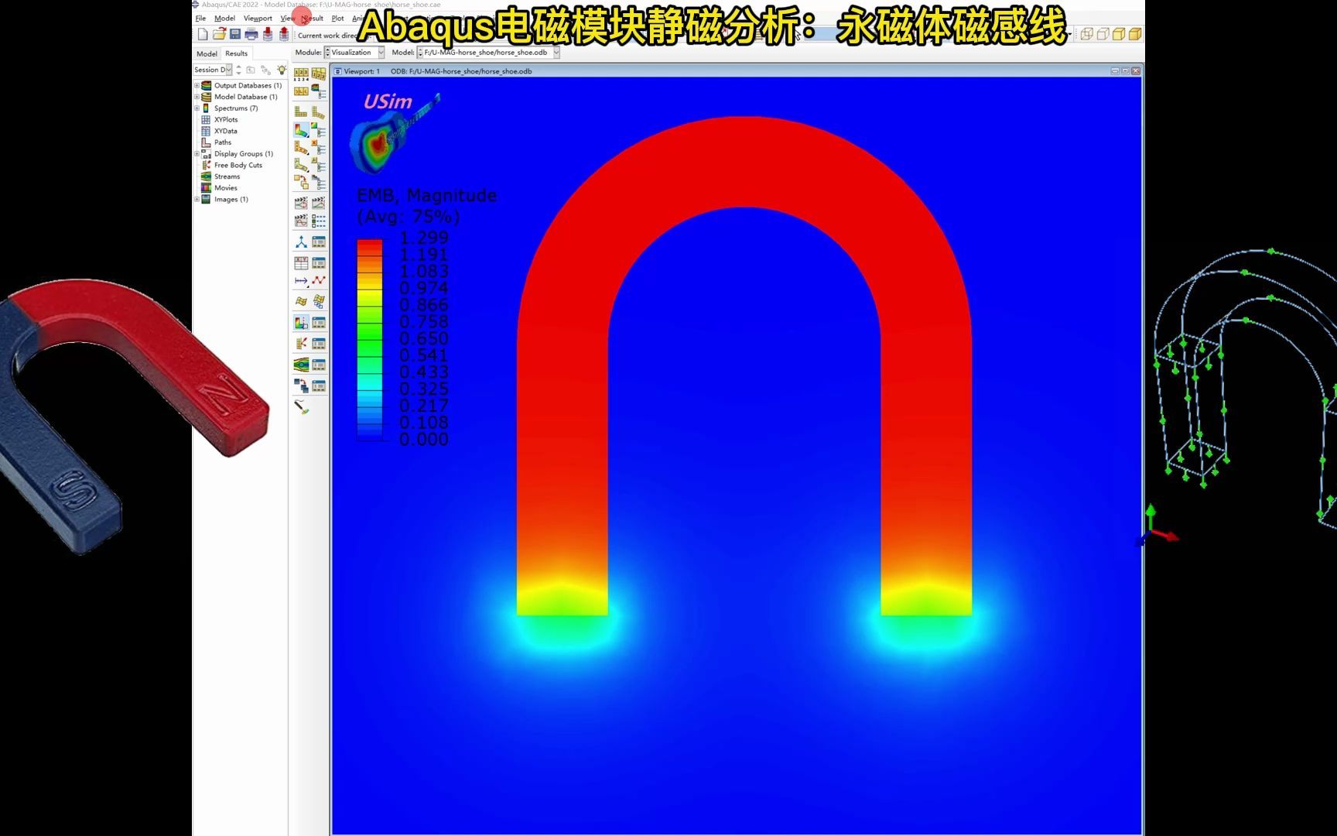Viewport: 1337px width, 836px height.
Task: Open the Model menu
Action: 224,18
